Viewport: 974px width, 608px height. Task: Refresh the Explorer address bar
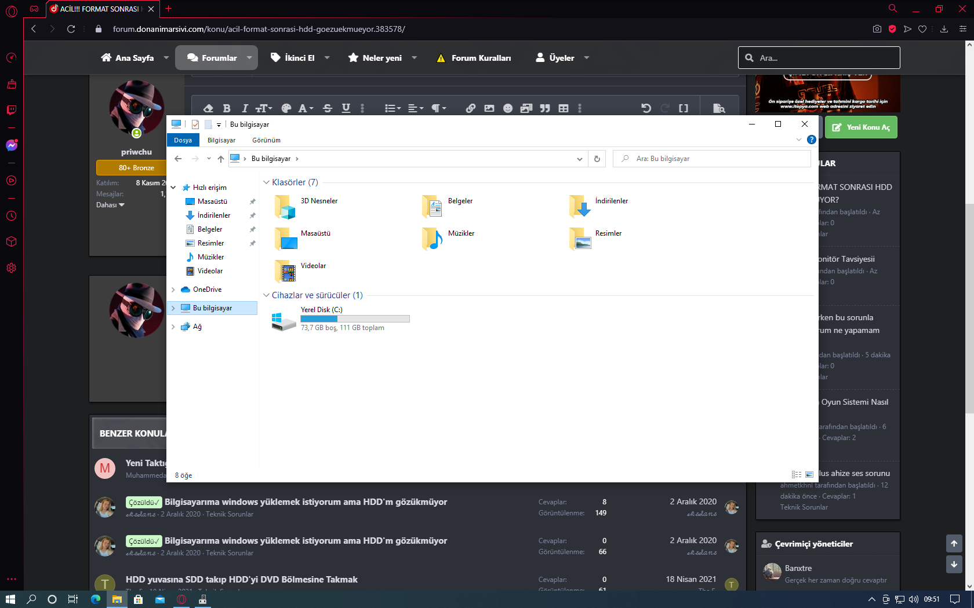[597, 159]
